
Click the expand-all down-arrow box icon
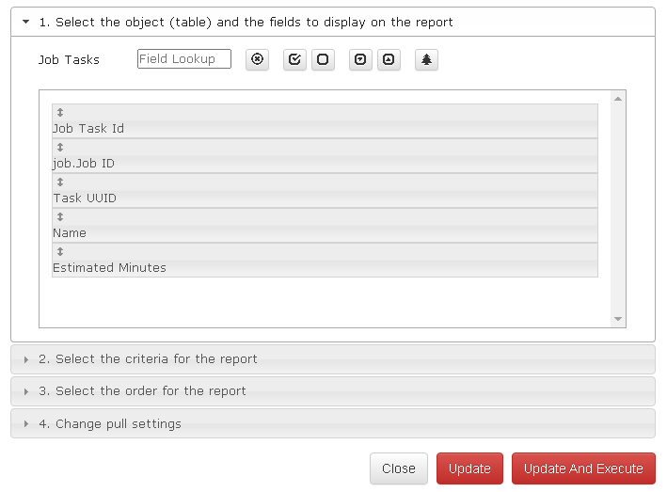[360, 59]
